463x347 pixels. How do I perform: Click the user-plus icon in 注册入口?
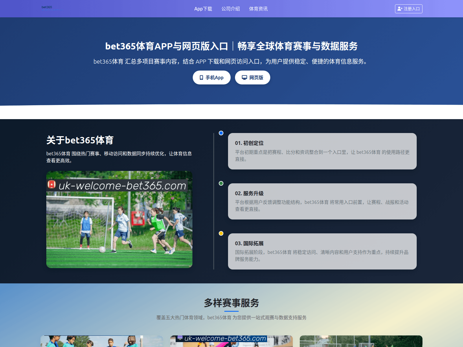point(400,9)
